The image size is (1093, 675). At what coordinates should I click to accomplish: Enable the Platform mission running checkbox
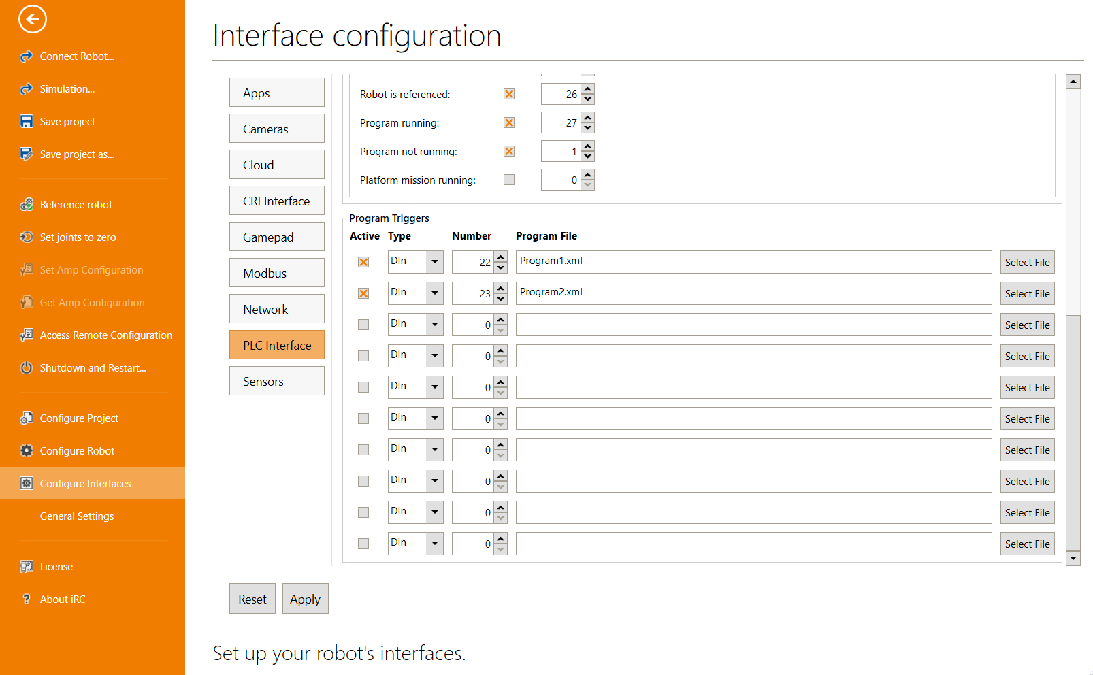pos(509,180)
